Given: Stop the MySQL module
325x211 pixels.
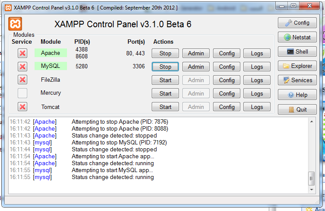Looking at the screenshot, I should [165, 67].
